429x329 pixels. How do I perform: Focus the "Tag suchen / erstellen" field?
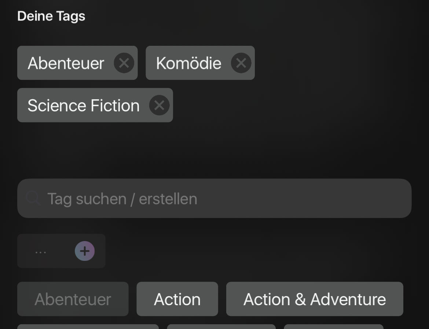point(220,199)
